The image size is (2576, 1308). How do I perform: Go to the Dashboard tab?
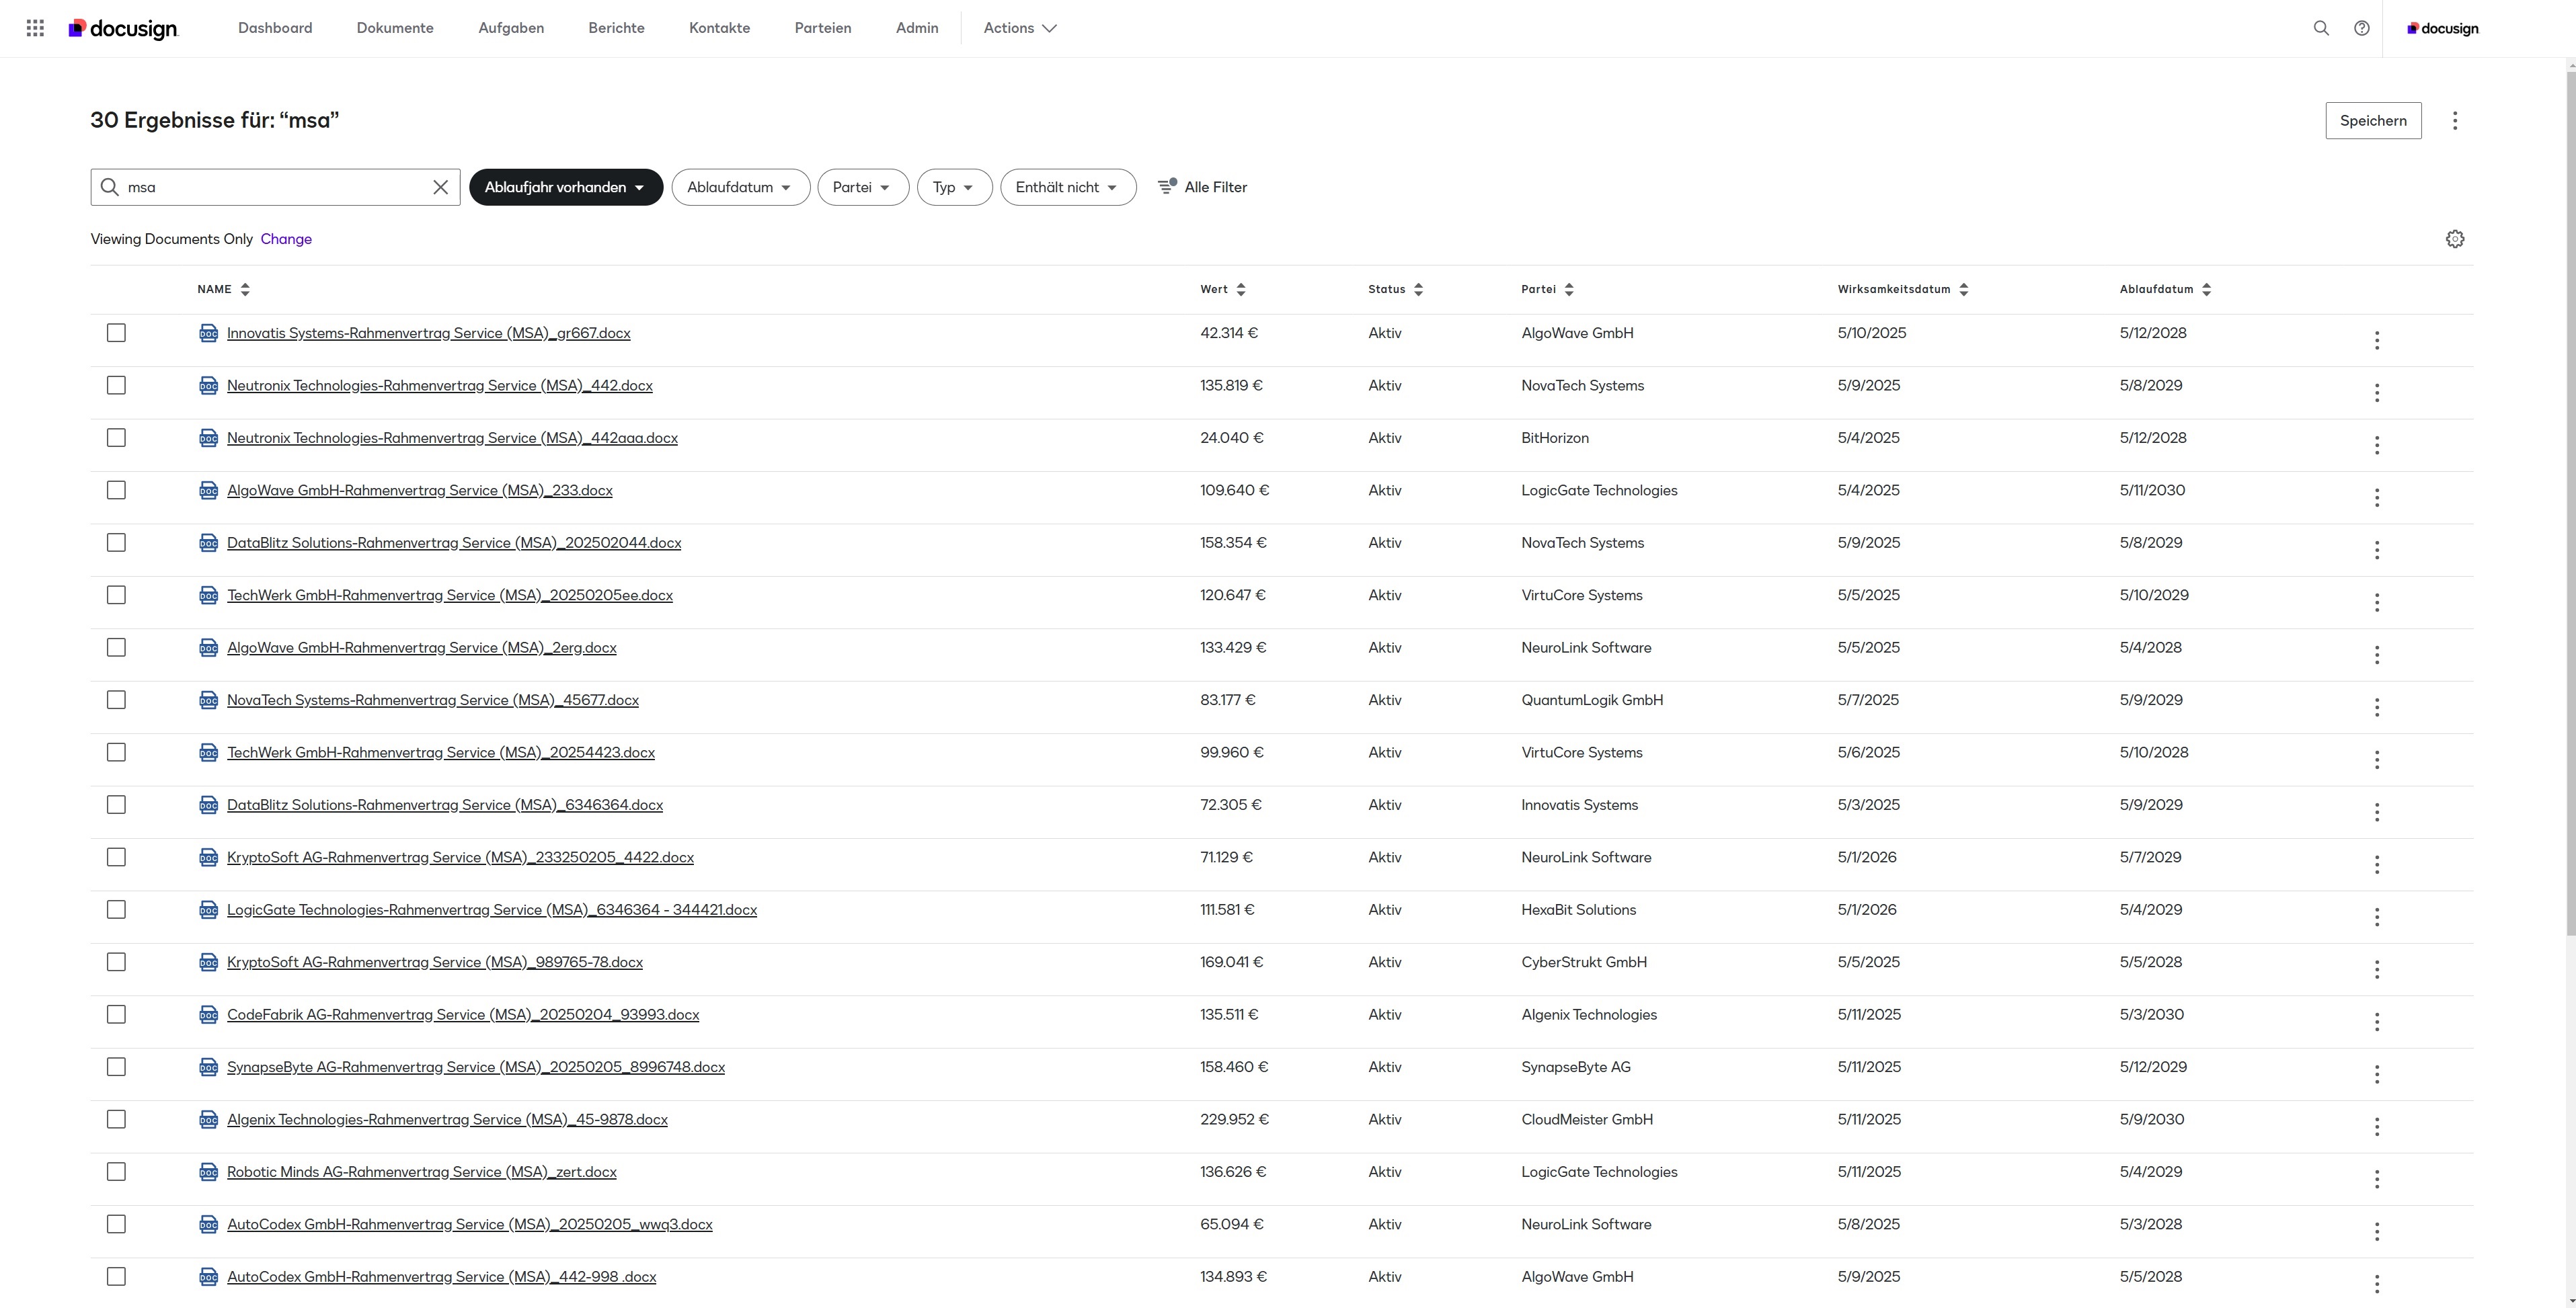(275, 28)
